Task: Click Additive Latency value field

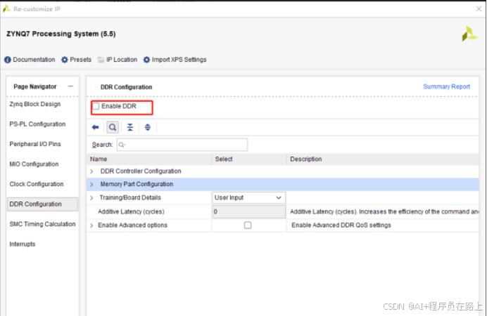Action: pos(248,211)
